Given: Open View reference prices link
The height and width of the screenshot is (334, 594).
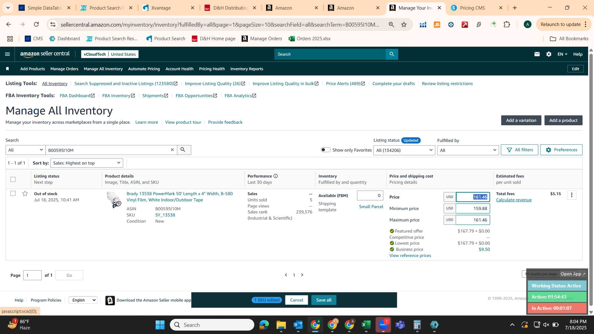Looking at the screenshot, I should click(410, 255).
